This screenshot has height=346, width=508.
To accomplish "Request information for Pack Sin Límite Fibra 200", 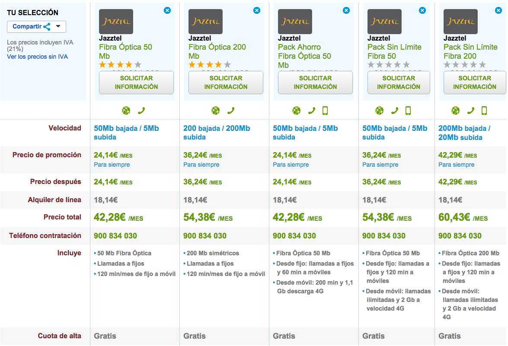I will click(475, 83).
